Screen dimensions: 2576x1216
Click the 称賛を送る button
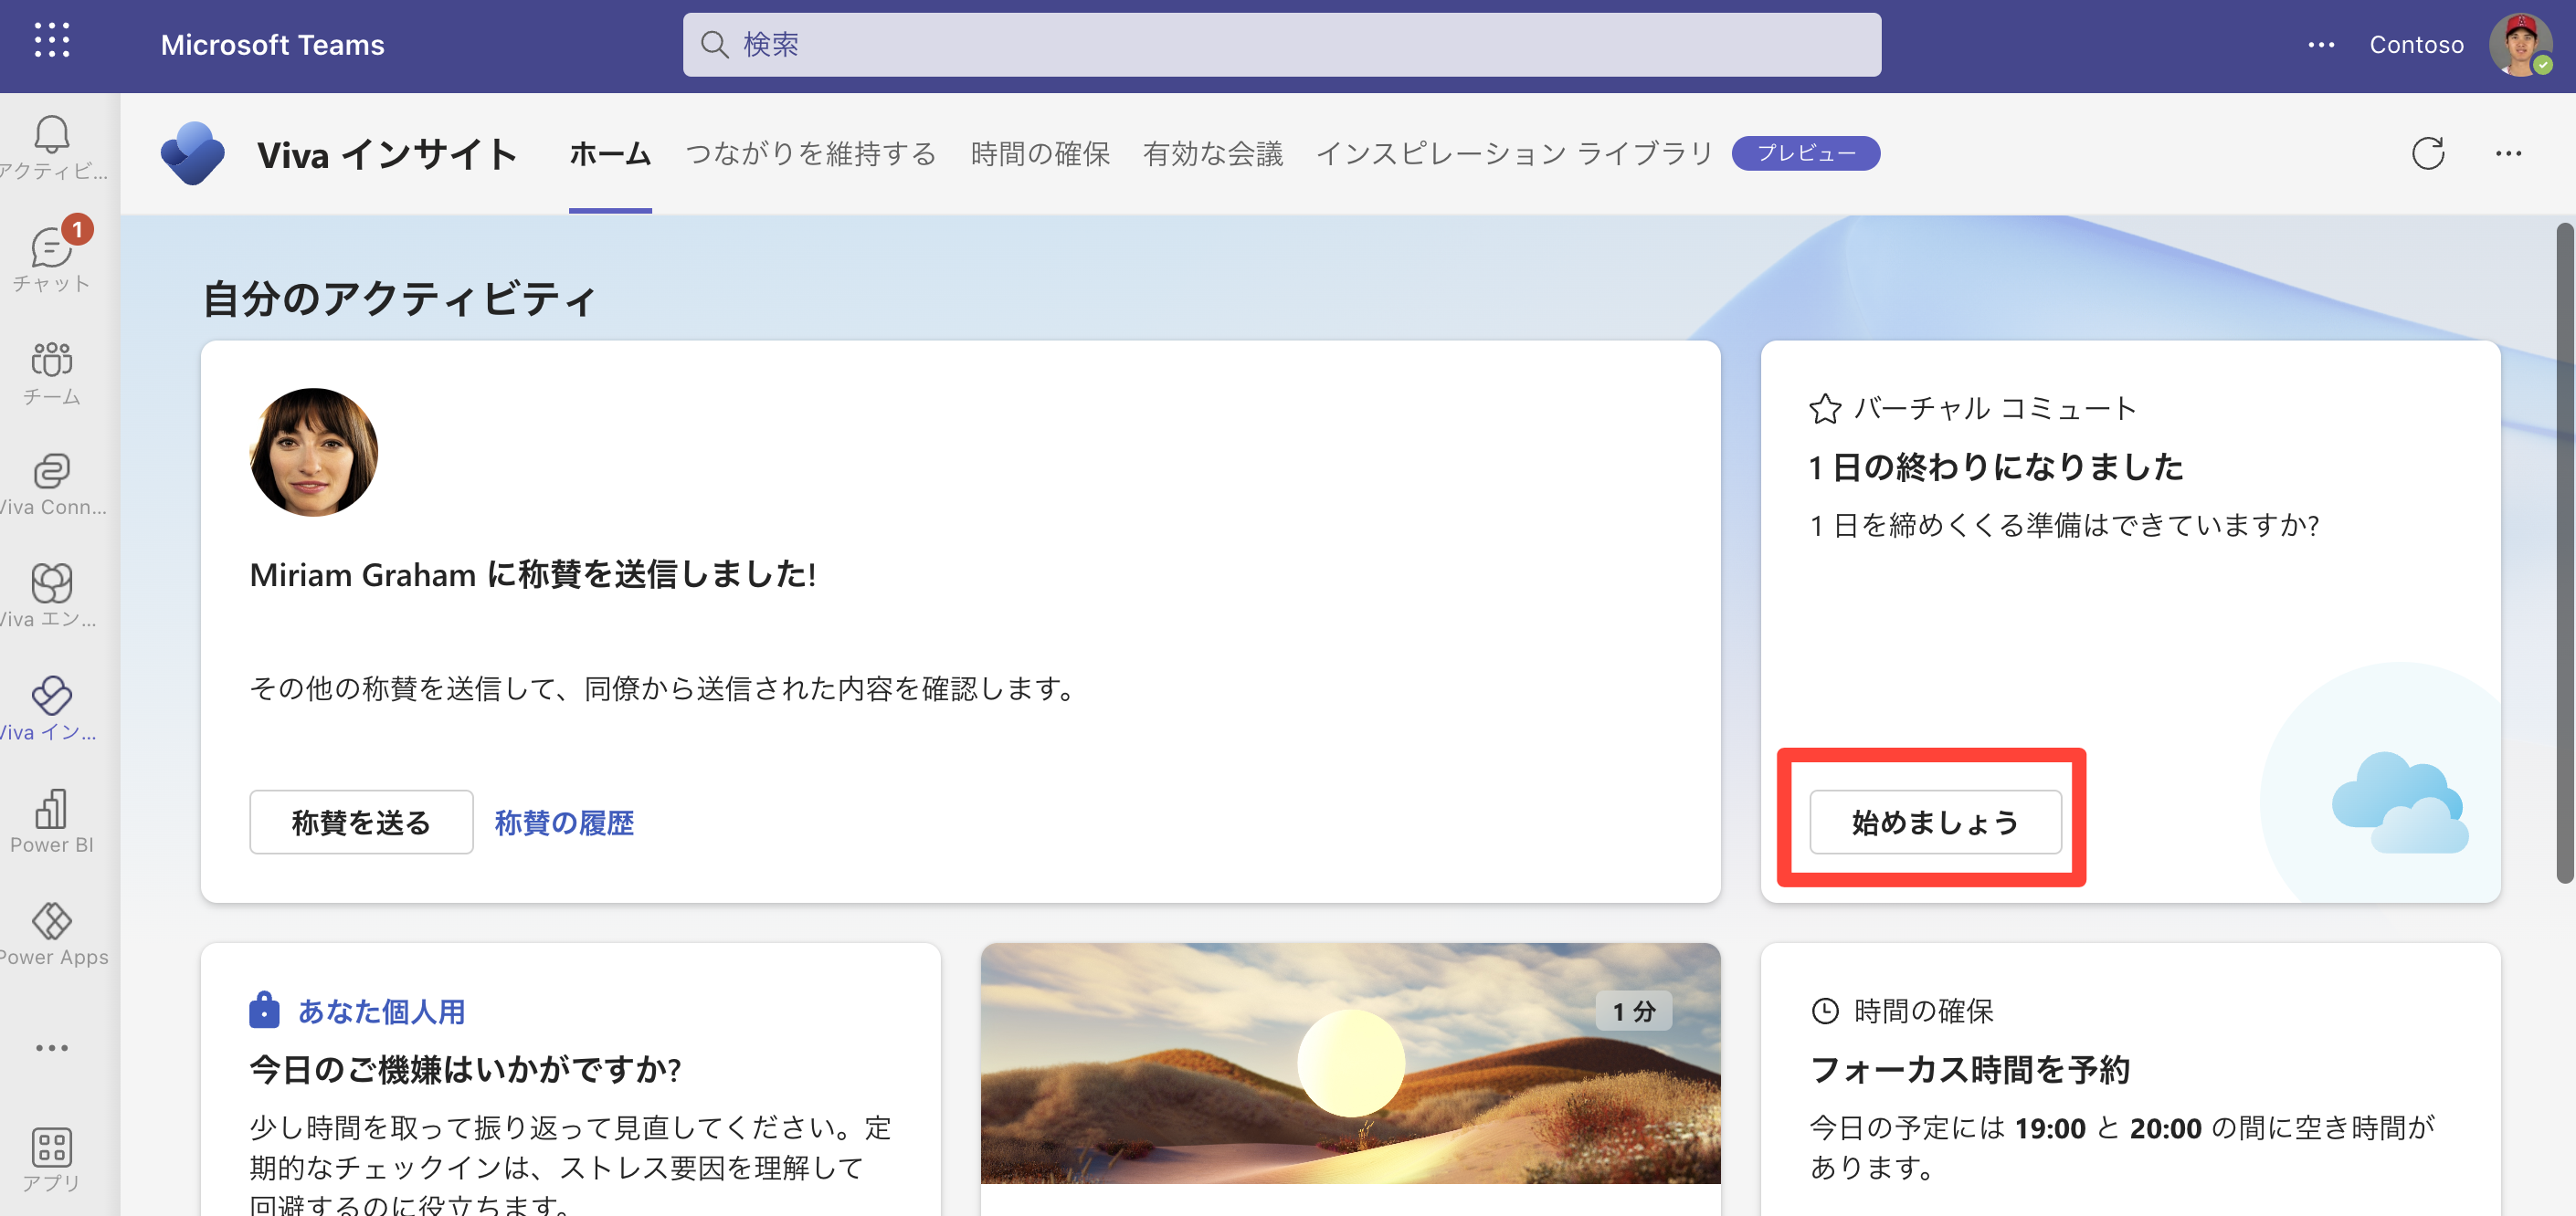pos(361,823)
